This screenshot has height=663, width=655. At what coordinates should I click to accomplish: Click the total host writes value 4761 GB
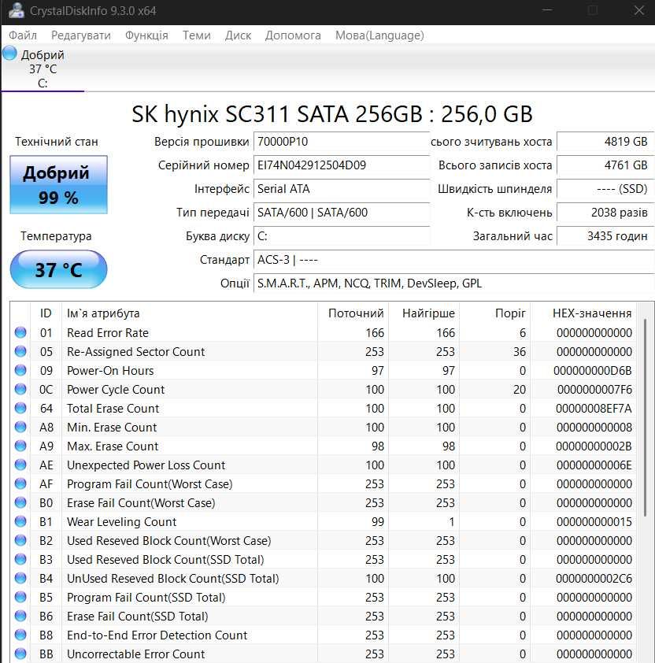(x=605, y=165)
